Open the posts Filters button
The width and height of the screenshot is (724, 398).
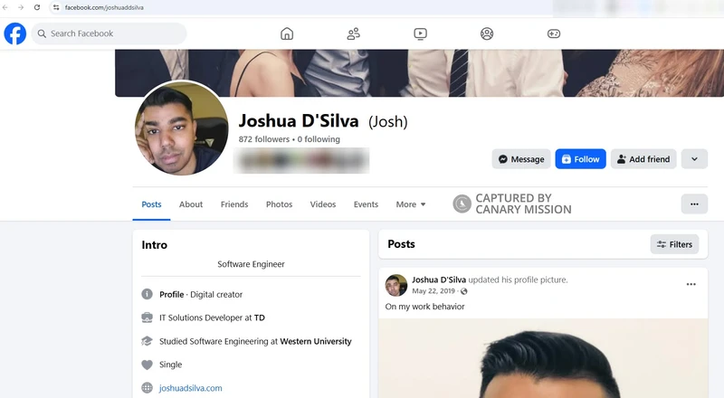[x=674, y=244]
